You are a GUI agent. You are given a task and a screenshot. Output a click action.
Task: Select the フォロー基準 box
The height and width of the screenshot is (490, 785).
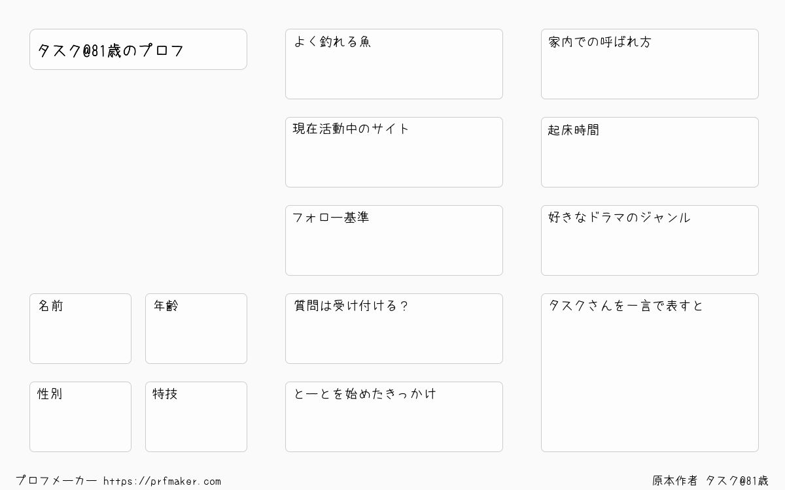(x=394, y=240)
